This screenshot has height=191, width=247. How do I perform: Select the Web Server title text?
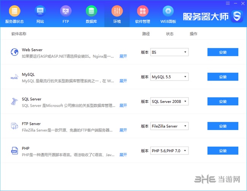click(32, 50)
